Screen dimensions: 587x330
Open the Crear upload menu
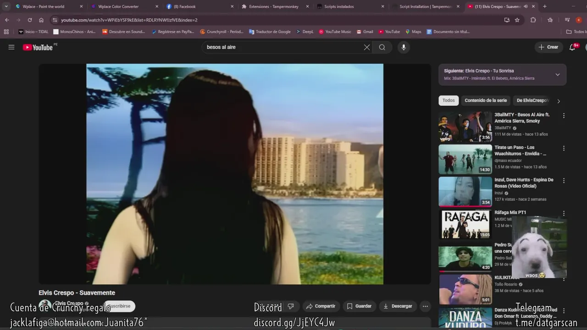tap(548, 47)
